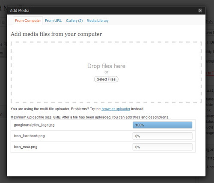Click the Maximum upload file size notice
Image resolution: width=214 pixels, height=183 pixels.
coord(90,117)
